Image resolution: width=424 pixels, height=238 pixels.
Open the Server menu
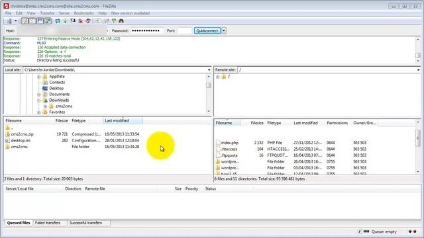64,13
